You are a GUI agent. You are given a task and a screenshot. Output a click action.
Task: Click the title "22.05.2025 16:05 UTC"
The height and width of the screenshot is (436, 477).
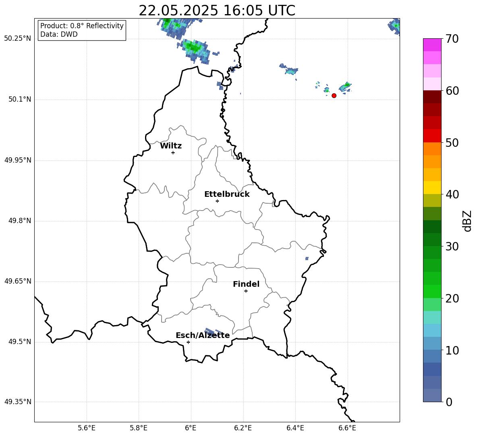pos(217,10)
